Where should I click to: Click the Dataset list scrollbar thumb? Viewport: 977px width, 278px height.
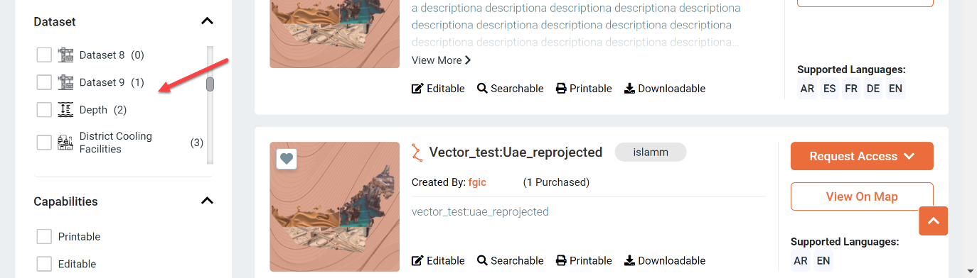pos(210,84)
